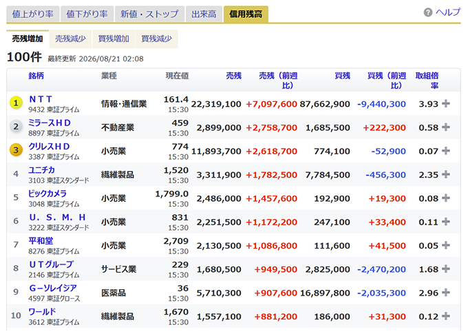Select the 信用残高 tab
468x334 pixels.
click(x=246, y=14)
